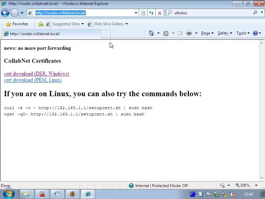Click the 100% zoom level button
Viewport: 265px width, 199px height.
[x=243, y=185]
